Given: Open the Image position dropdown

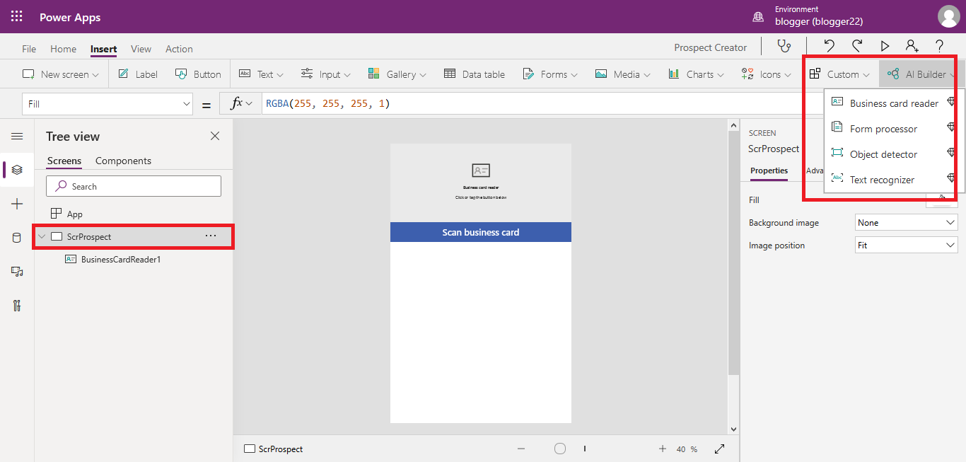Looking at the screenshot, I should [906, 245].
